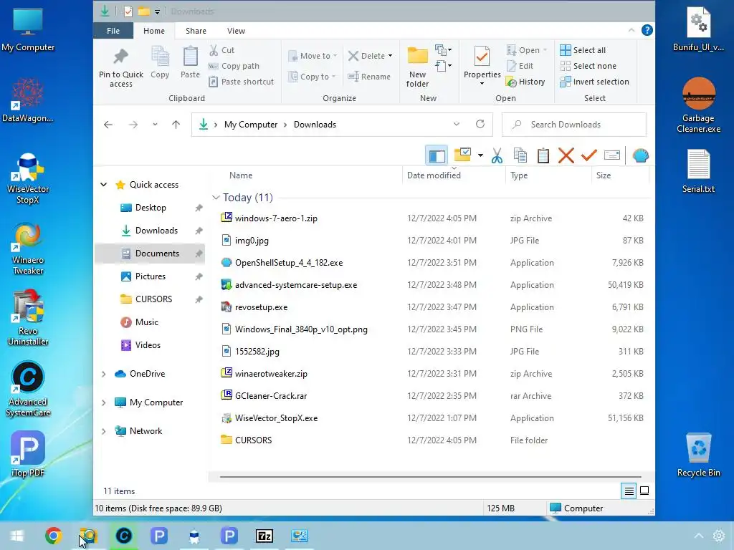
Task: Click the scissors cut toolbar icon
Action: (497, 155)
